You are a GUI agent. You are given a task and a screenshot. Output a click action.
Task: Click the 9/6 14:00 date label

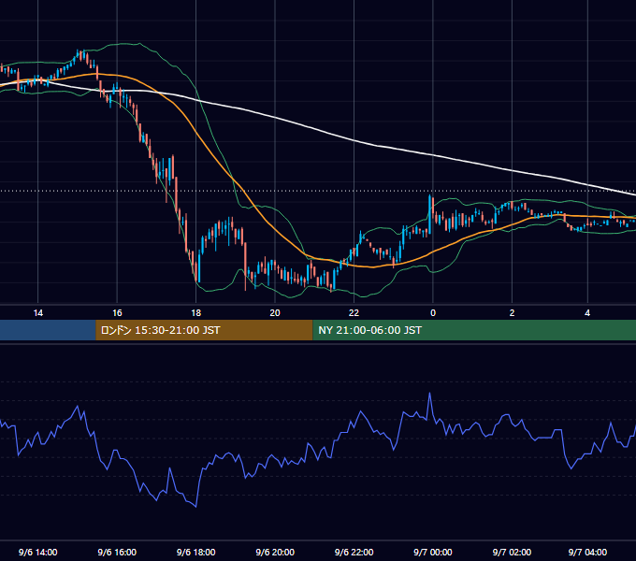37,552
